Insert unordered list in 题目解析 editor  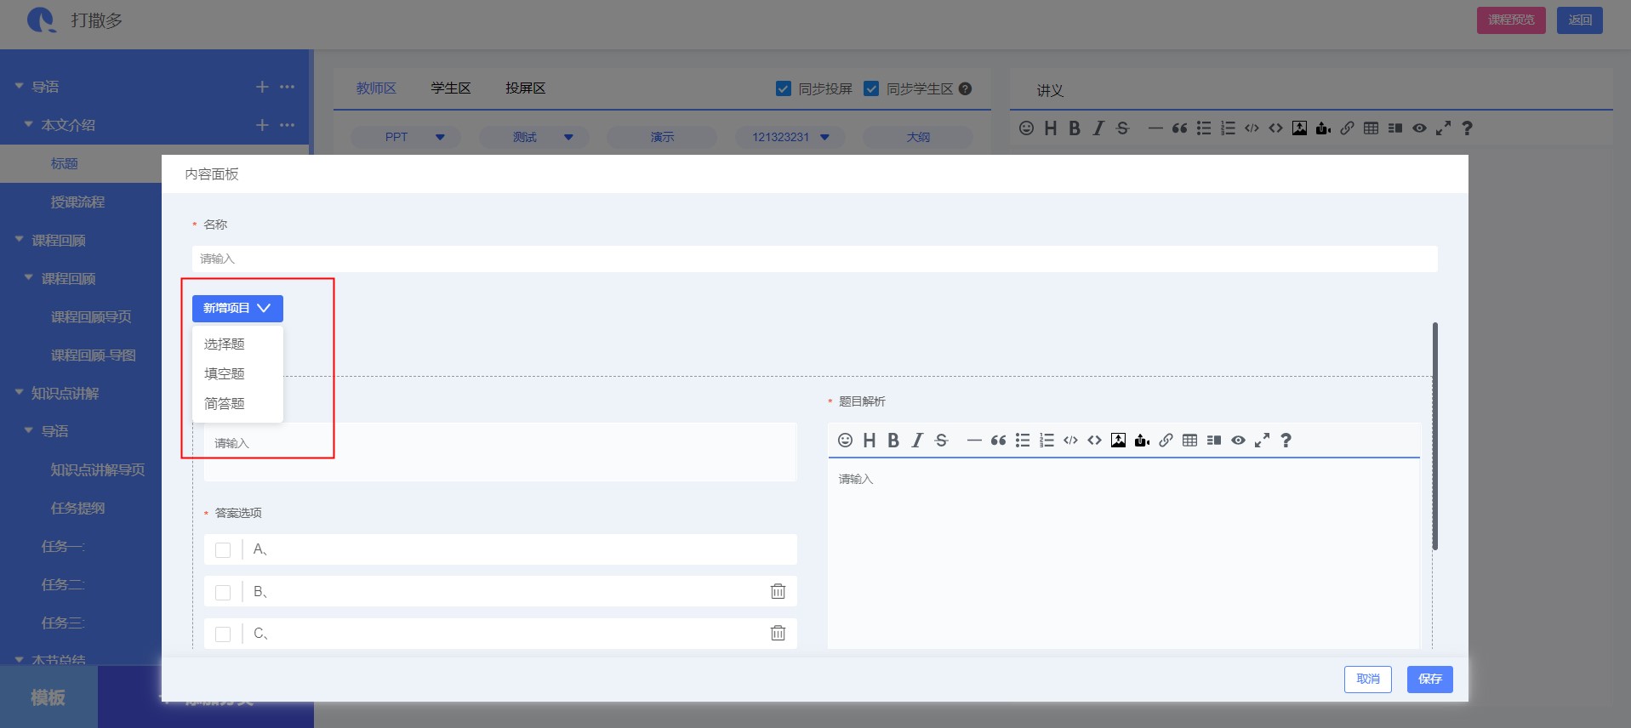coord(1023,440)
